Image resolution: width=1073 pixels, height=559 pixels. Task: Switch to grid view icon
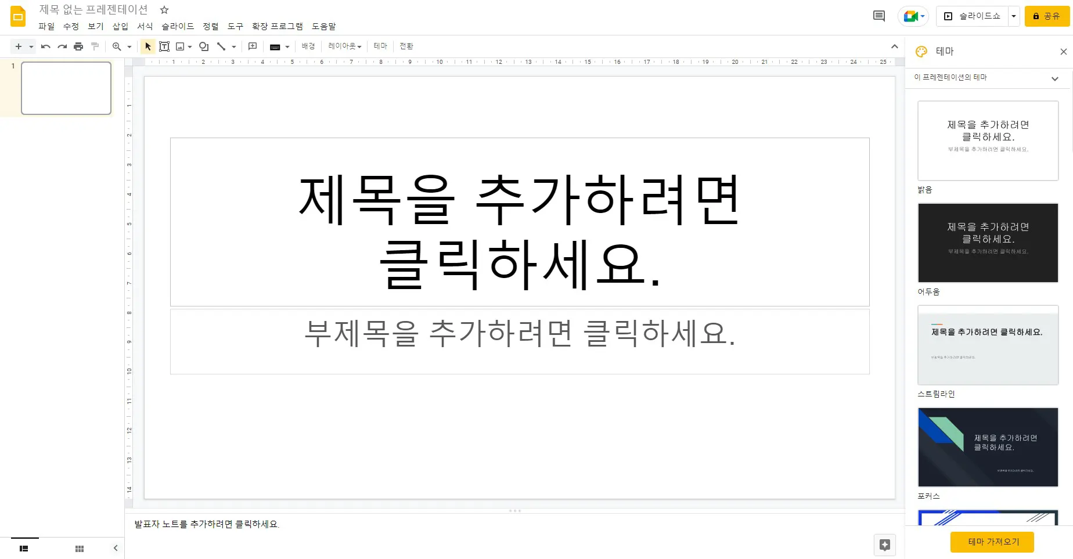(x=80, y=549)
